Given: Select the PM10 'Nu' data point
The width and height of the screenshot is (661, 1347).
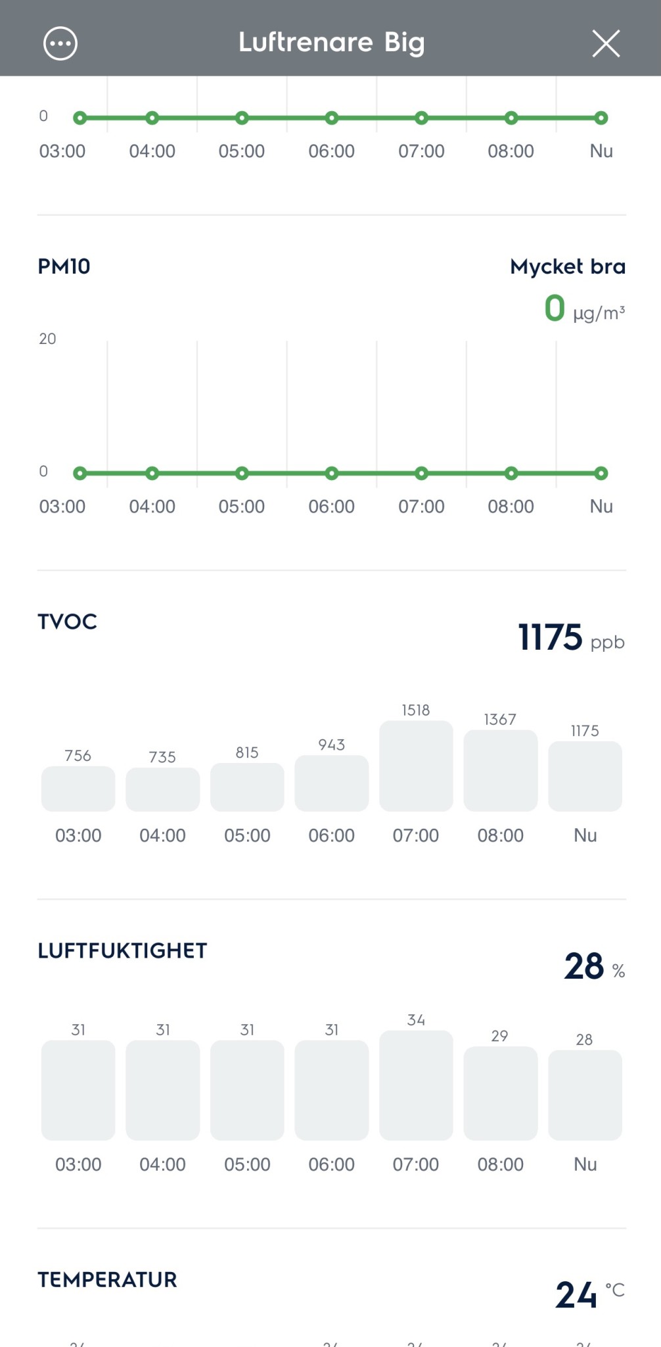Looking at the screenshot, I should click(x=601, y=473).
